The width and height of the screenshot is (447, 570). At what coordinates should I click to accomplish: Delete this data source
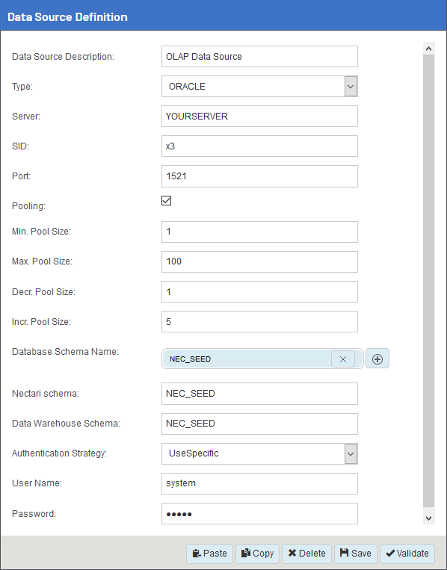tap(306, 554)
